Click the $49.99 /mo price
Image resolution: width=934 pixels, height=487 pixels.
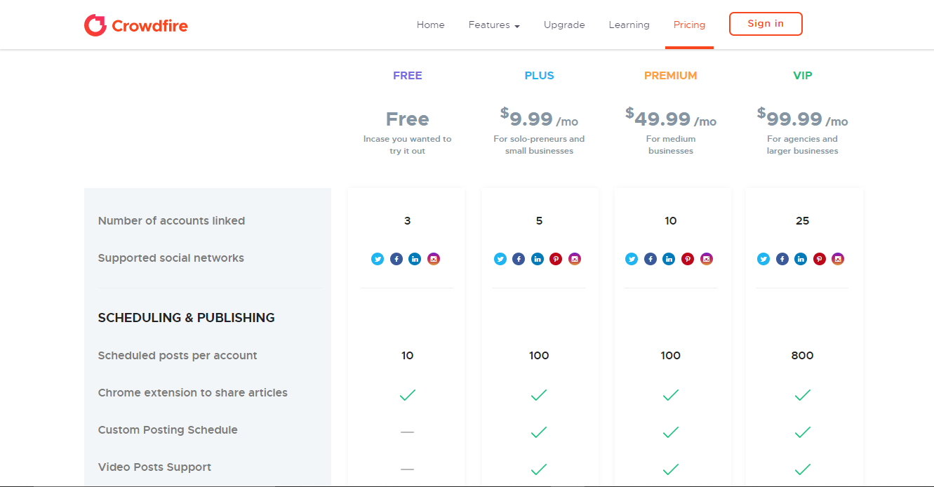tap(671, 117)
